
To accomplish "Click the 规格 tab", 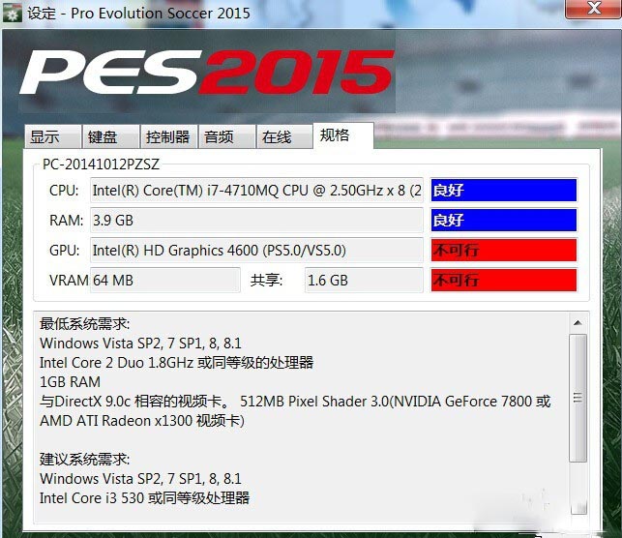I will (343, 135).
